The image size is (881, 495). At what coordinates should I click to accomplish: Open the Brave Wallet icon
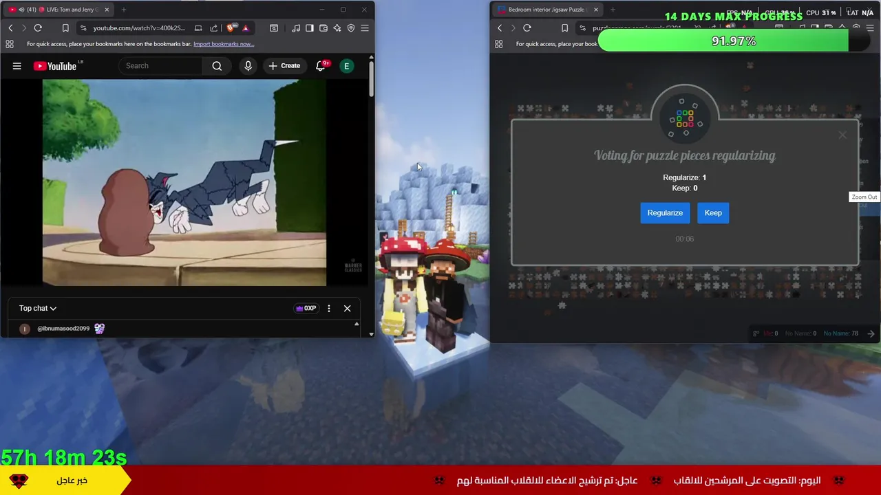(323, 27)
